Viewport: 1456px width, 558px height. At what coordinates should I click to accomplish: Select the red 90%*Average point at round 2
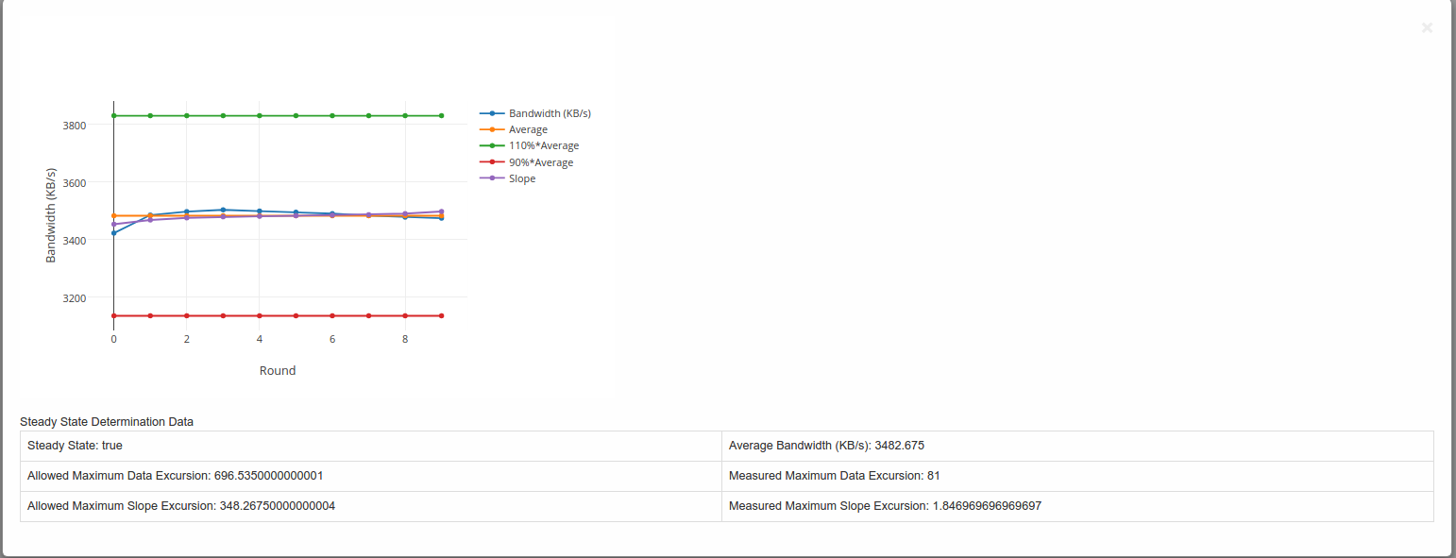(x=186, y=315)
